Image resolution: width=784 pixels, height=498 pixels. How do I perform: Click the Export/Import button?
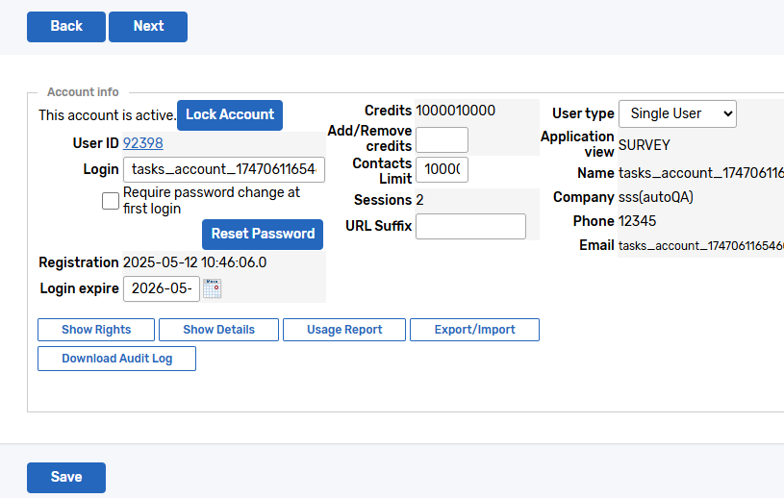tap(474, 330)
